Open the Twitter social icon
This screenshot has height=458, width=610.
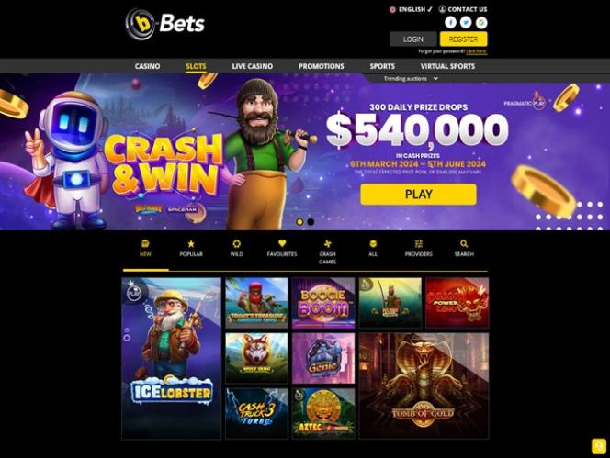point(466,23)
